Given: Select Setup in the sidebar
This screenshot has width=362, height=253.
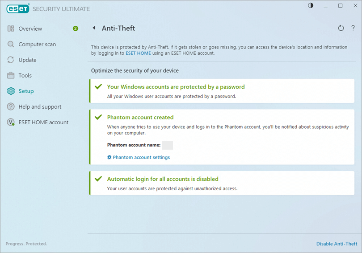Looking at the screenshot, I should tap(26, 91).
